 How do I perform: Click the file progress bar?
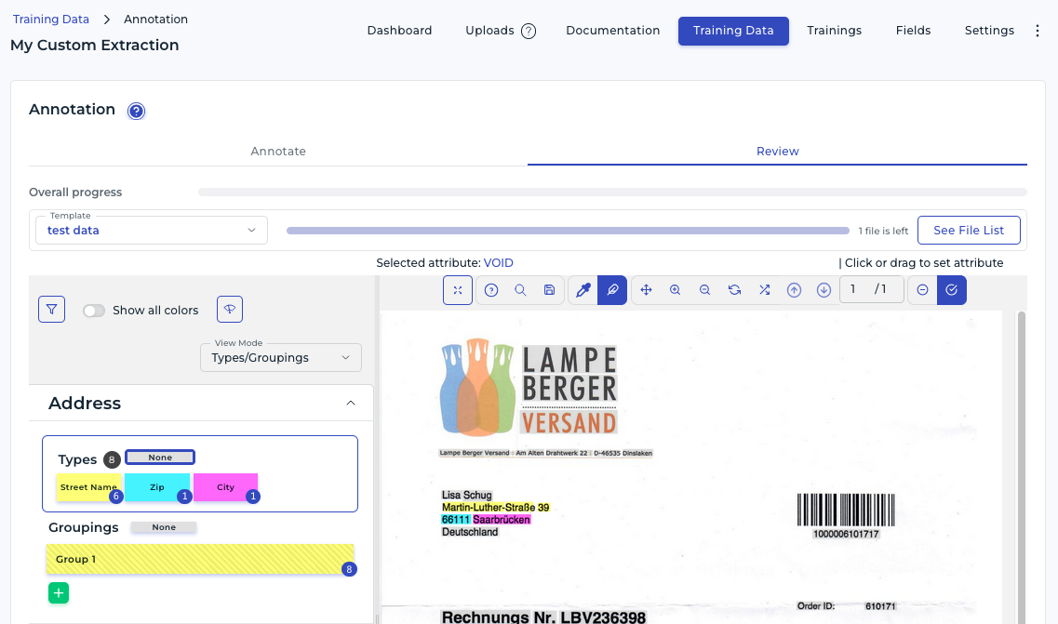(x=568, y=231)
